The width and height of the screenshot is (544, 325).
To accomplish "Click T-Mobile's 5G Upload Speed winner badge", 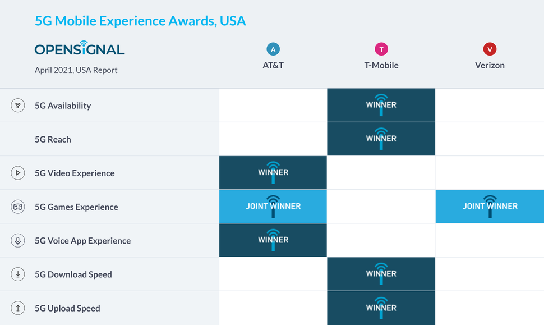I will click(381, 308).
